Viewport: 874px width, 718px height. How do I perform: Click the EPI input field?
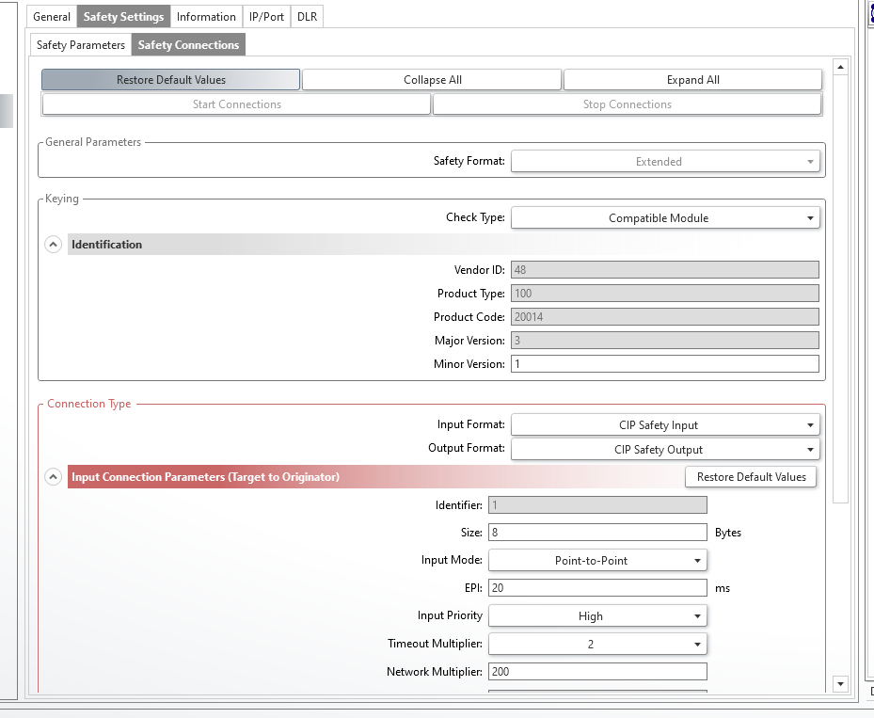(x=597, y=587)
